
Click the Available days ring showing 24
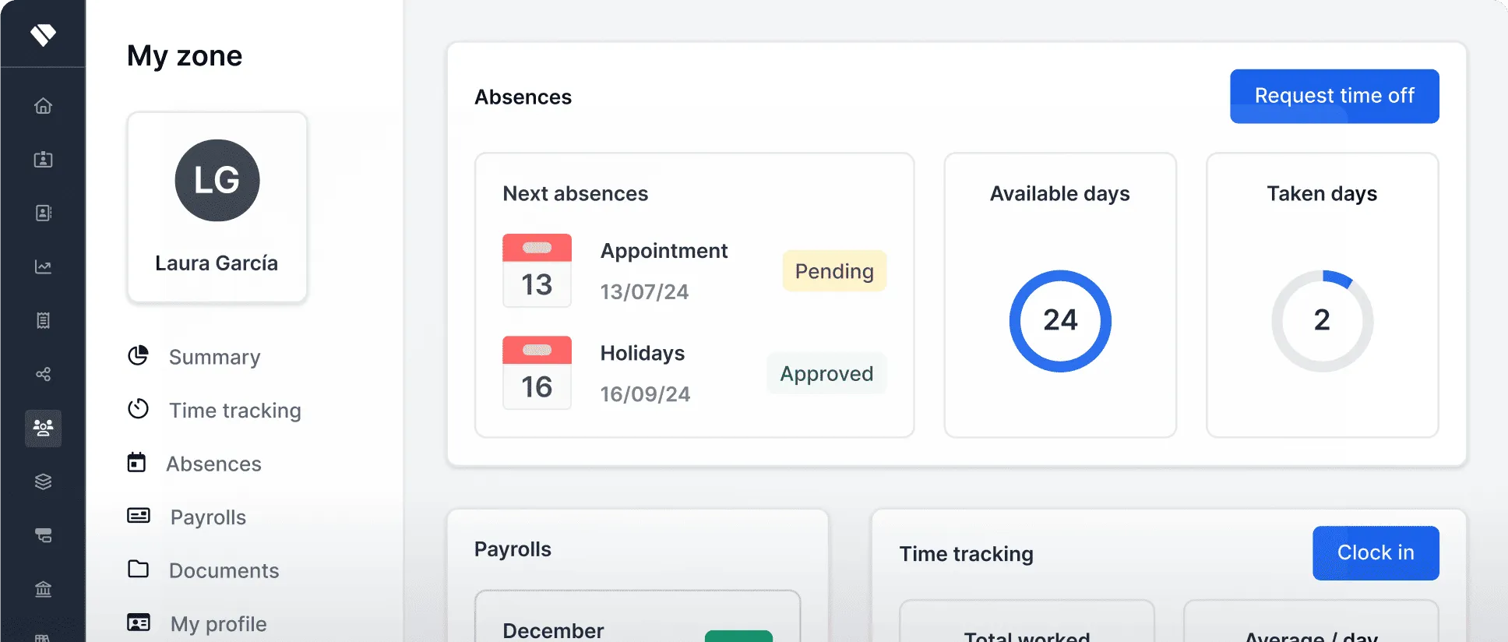1060,320
